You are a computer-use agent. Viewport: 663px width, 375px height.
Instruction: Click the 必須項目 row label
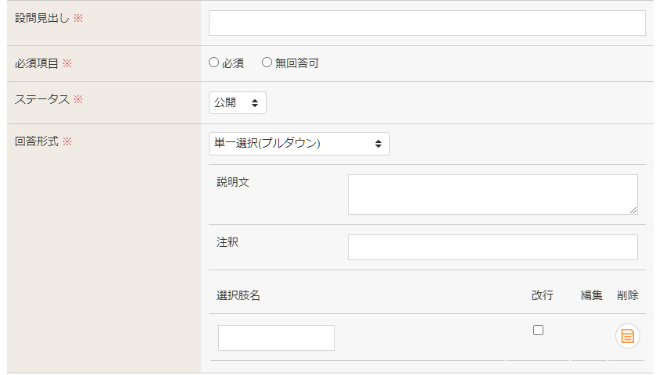click(37, 64)
